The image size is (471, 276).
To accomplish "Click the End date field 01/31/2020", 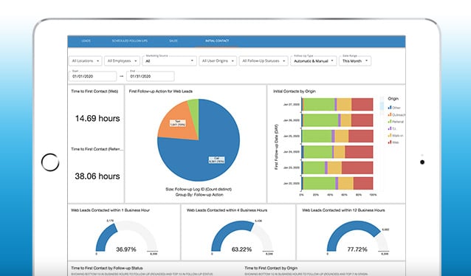I will click(x=151, y=76).
